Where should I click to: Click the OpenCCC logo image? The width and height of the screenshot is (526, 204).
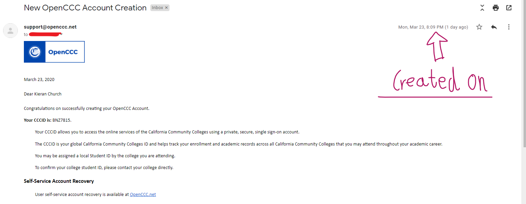coord(54,52)
